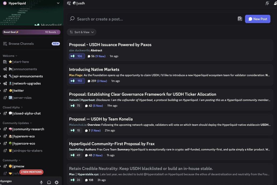The height and width of the screenshot is (185, 277).
Task: Collapse the Welcome channel category
Action: point(10,56)
